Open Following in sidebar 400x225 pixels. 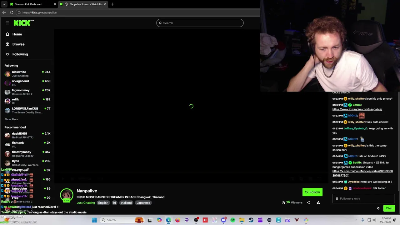tap(17, 54)
